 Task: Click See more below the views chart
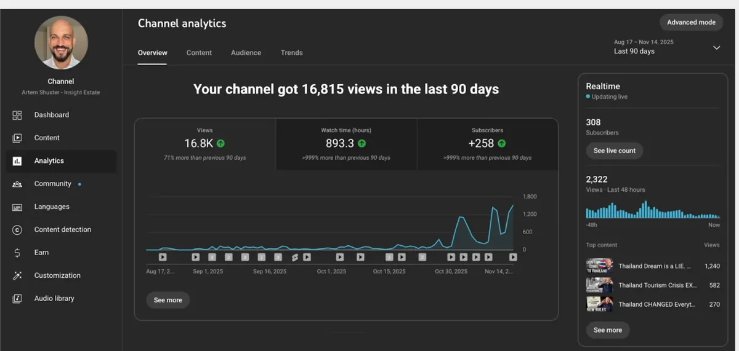[168, 300]
